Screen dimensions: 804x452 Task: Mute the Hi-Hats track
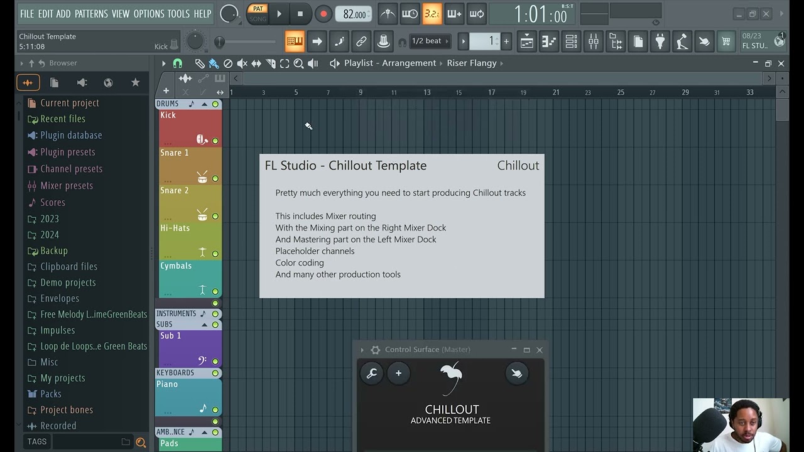pyautogui.click(x=215, y=254)
